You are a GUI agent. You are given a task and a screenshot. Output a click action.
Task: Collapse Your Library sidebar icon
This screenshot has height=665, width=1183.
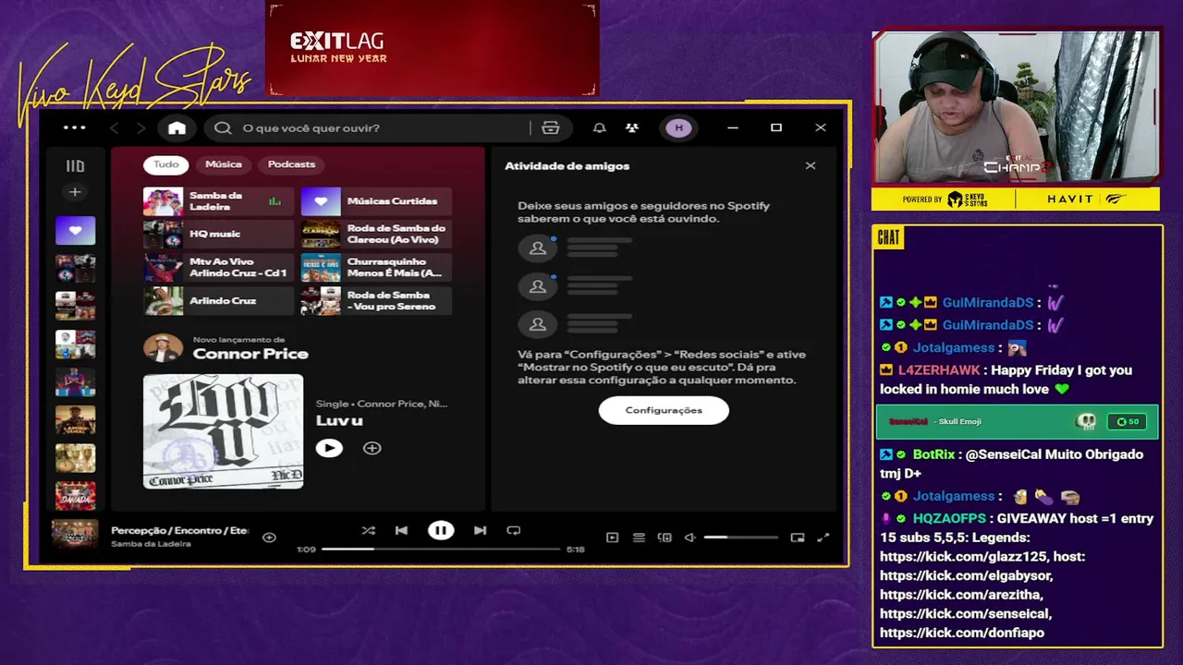point(75,166)
